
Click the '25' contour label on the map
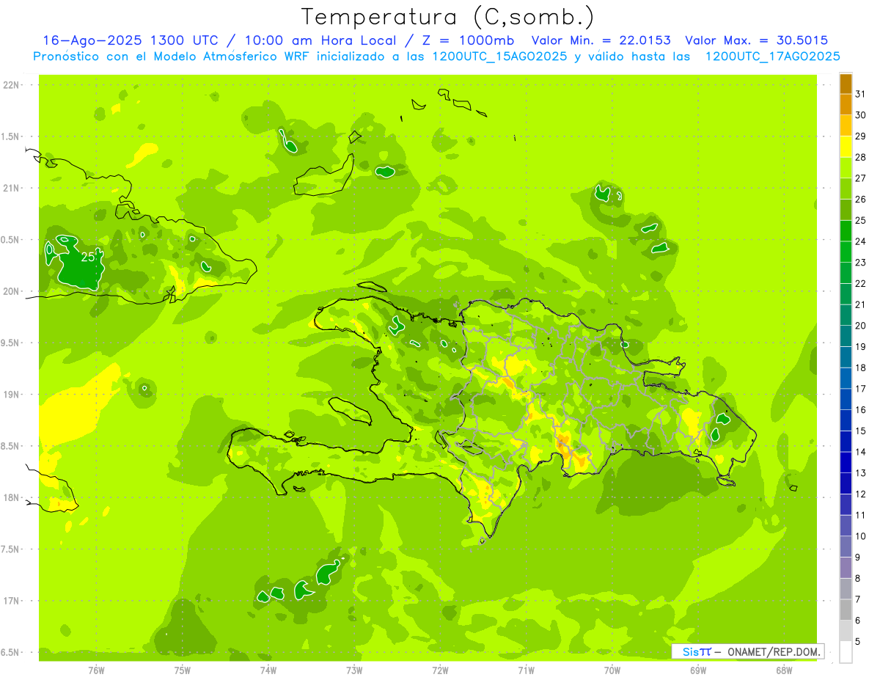click(88, 257)
